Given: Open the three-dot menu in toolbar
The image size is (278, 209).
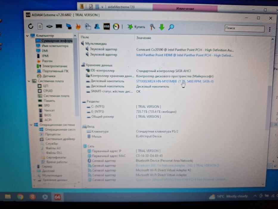Looking at the screenshot, I should [270, 29].
